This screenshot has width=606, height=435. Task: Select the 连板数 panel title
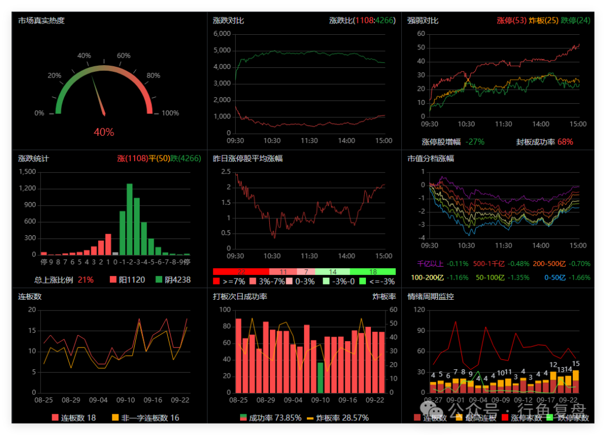(30, 296)
